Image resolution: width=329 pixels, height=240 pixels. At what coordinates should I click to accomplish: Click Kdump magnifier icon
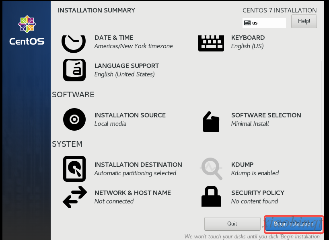coord(212,169)
